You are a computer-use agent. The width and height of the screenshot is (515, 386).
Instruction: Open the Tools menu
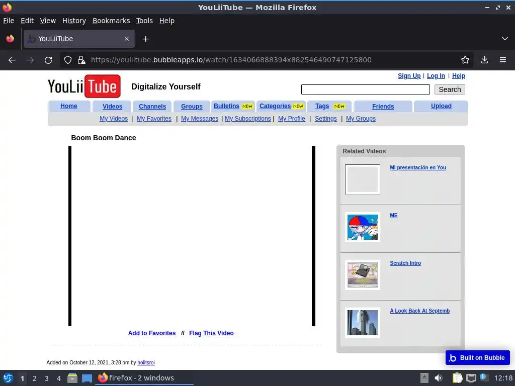tap(144, 21)
